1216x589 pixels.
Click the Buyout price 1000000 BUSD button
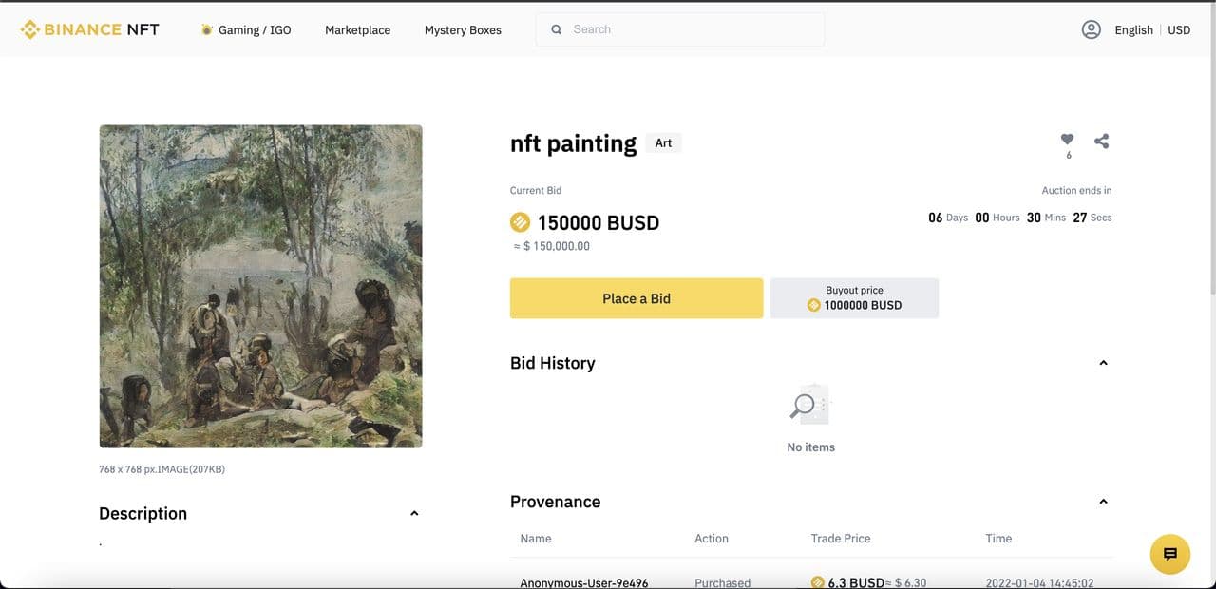854,298
